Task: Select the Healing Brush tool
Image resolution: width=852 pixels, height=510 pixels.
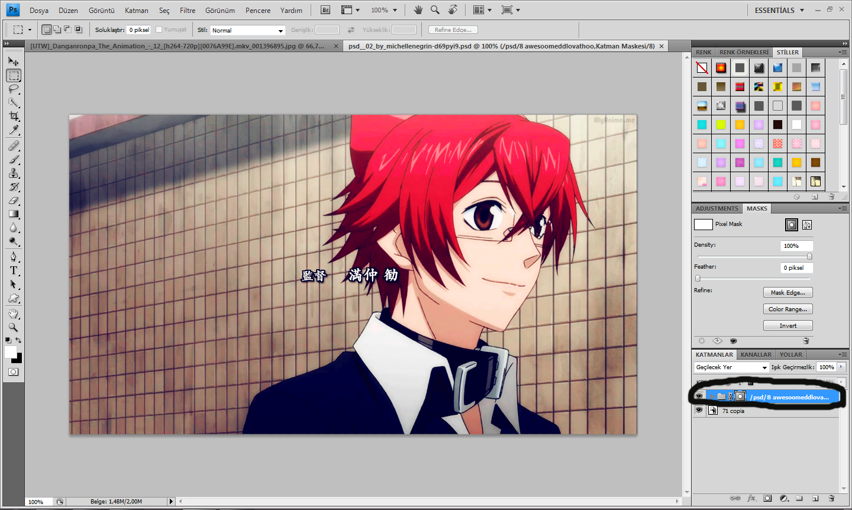Action: [14, 146]
